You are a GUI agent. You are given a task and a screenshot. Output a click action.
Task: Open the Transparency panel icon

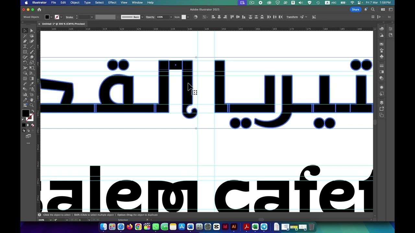coord(382,78)
